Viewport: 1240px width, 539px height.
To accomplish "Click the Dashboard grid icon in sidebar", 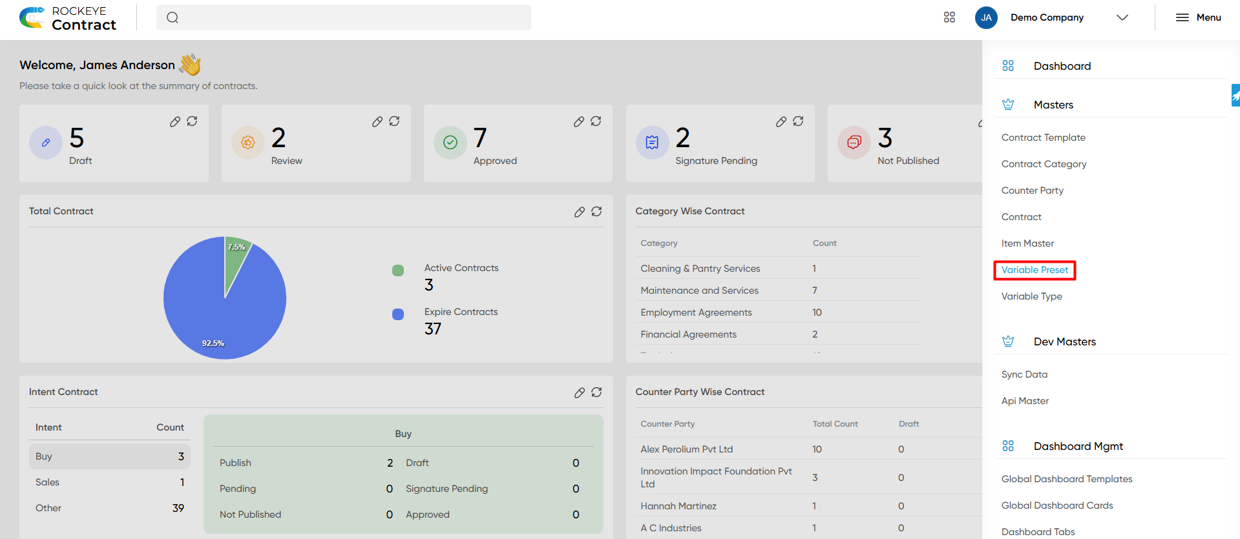I will point(1008,66).
